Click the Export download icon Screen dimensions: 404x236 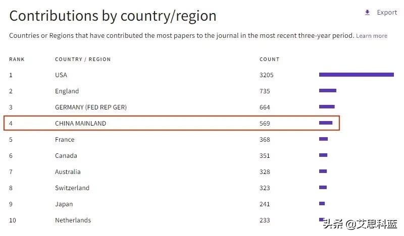click(x=368, y=13)
